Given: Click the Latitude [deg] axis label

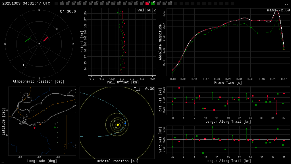Looking at the screenshot, I should pos(3,121).
